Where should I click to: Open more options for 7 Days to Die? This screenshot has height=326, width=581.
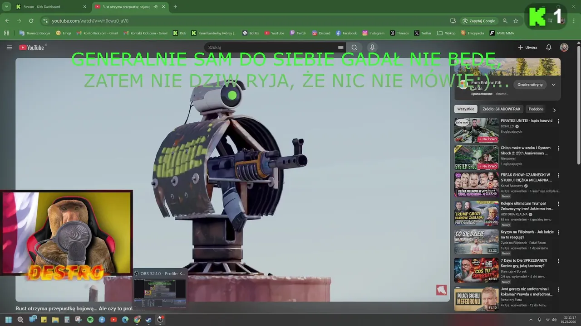click(558, 261)
